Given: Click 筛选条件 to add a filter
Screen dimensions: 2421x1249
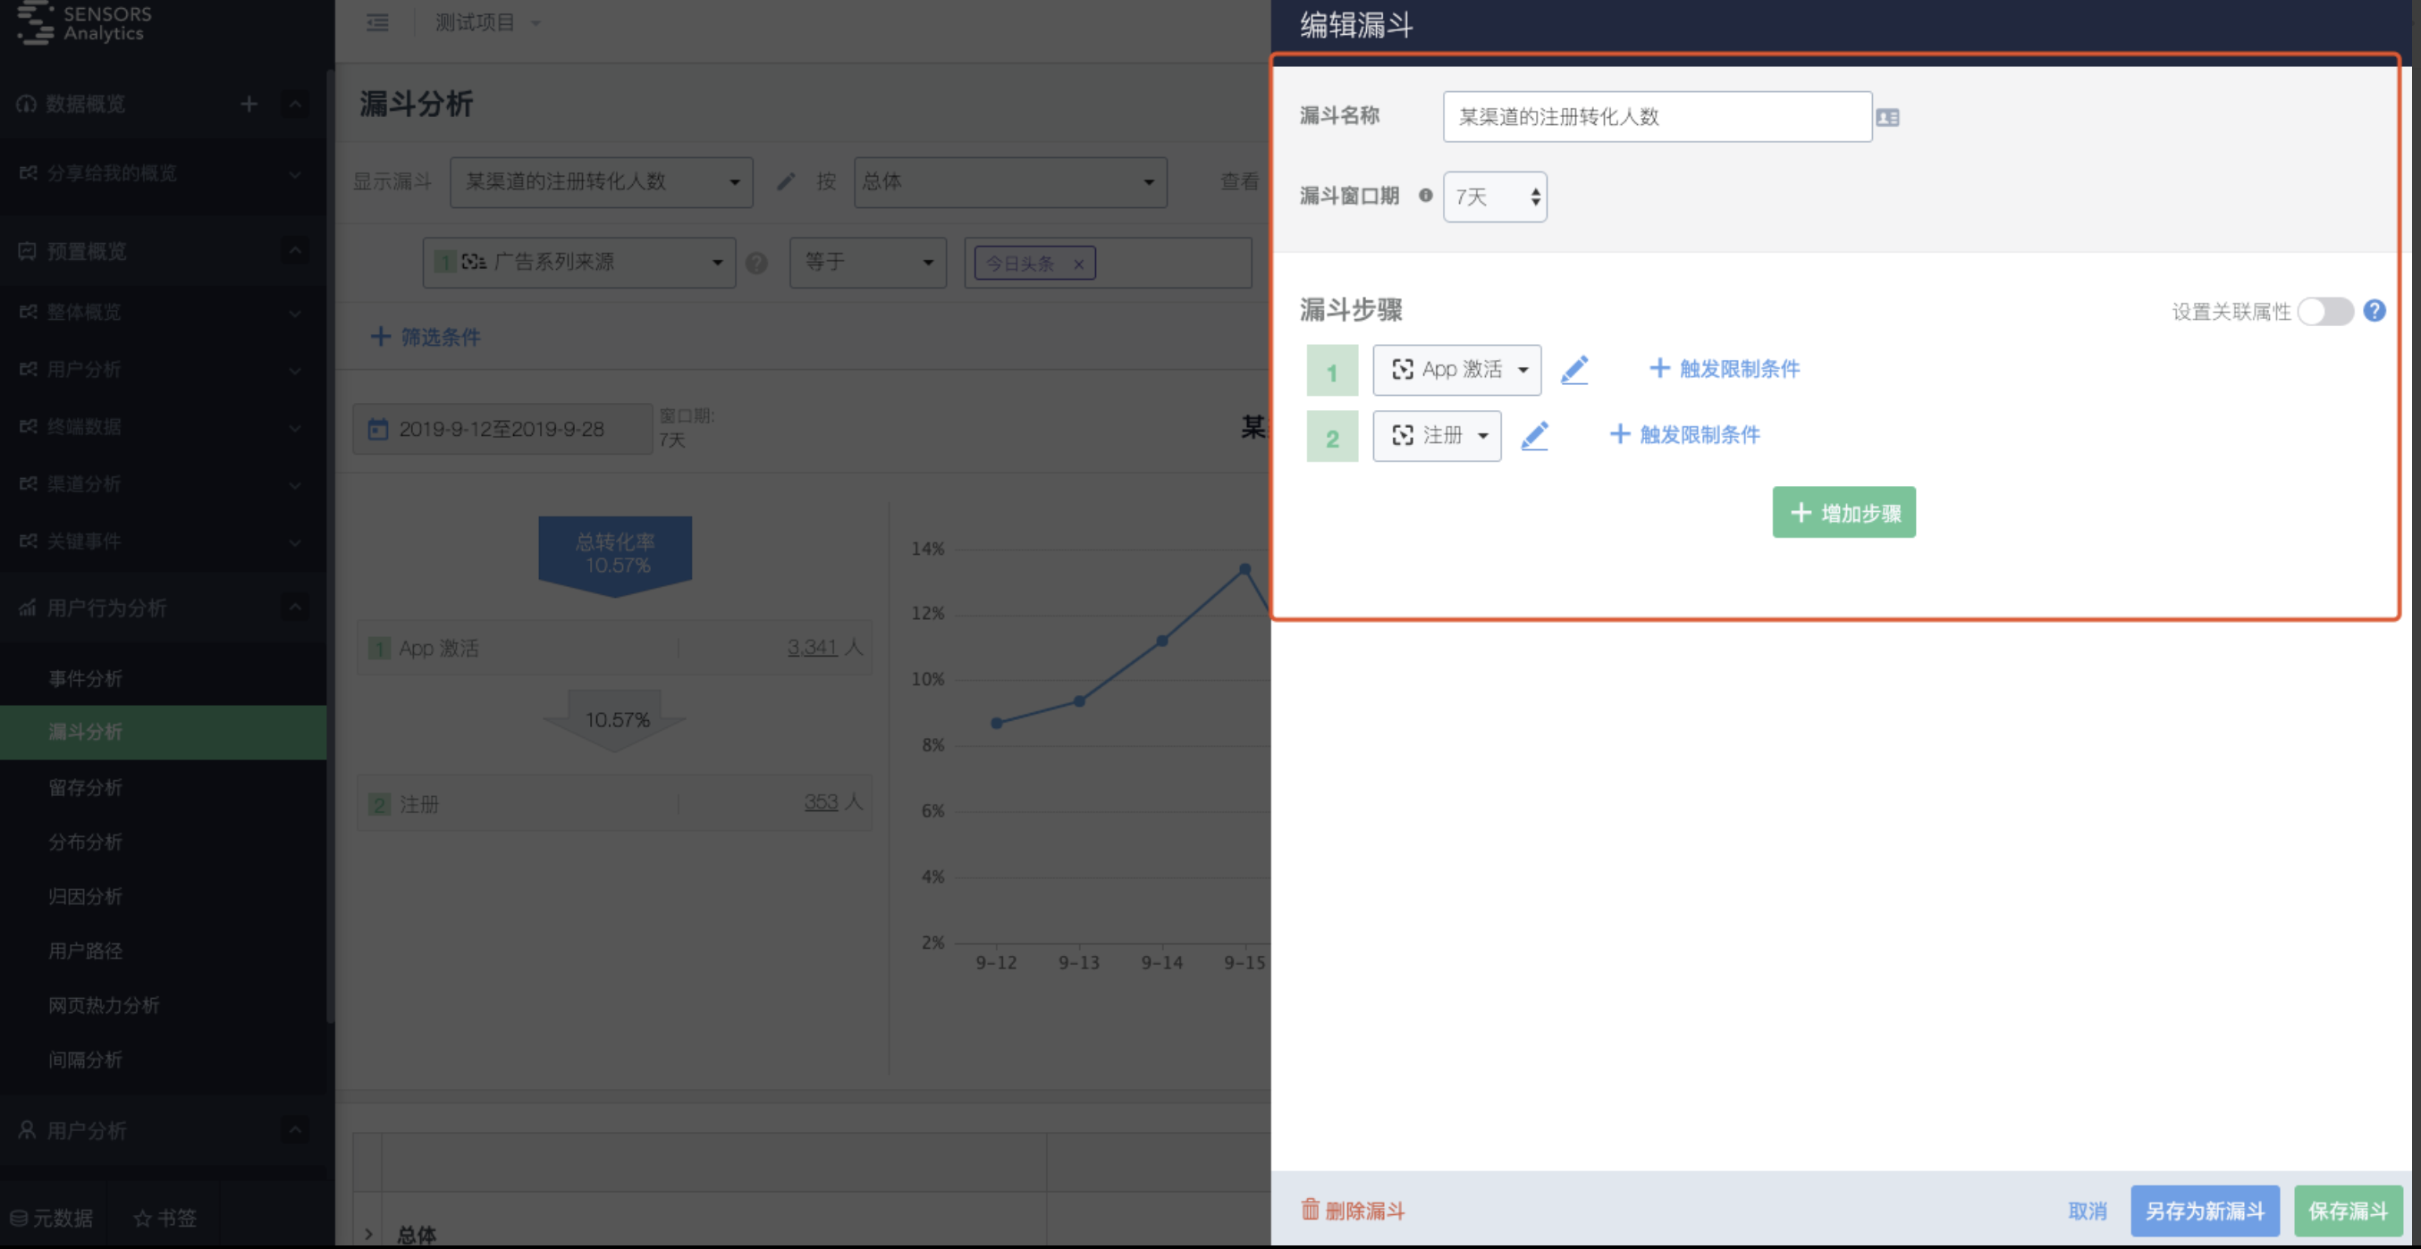Looking at the screenshot, I should pyautogui.click(x=426, y=337).
